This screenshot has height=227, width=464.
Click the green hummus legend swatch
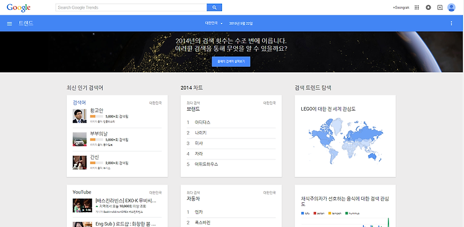coord(346,213)
